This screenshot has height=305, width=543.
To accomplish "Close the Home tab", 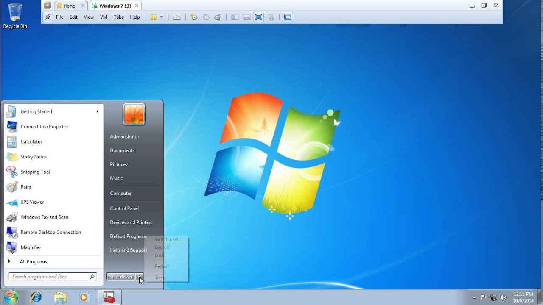I will tap(83, 6).
